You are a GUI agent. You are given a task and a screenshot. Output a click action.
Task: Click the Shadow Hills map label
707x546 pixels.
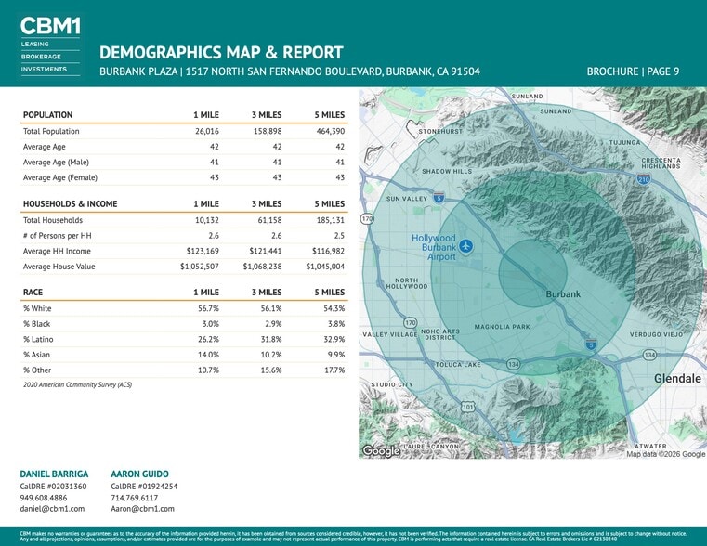(x=447, y=171)
